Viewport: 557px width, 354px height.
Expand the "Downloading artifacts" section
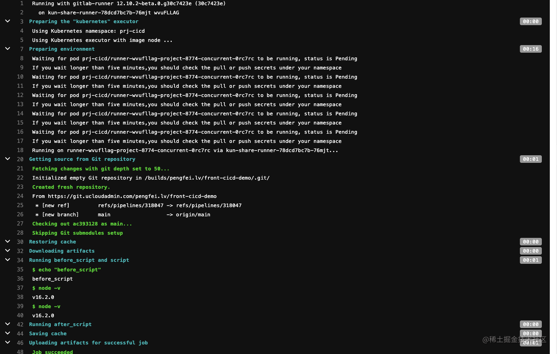pos(8,250)
